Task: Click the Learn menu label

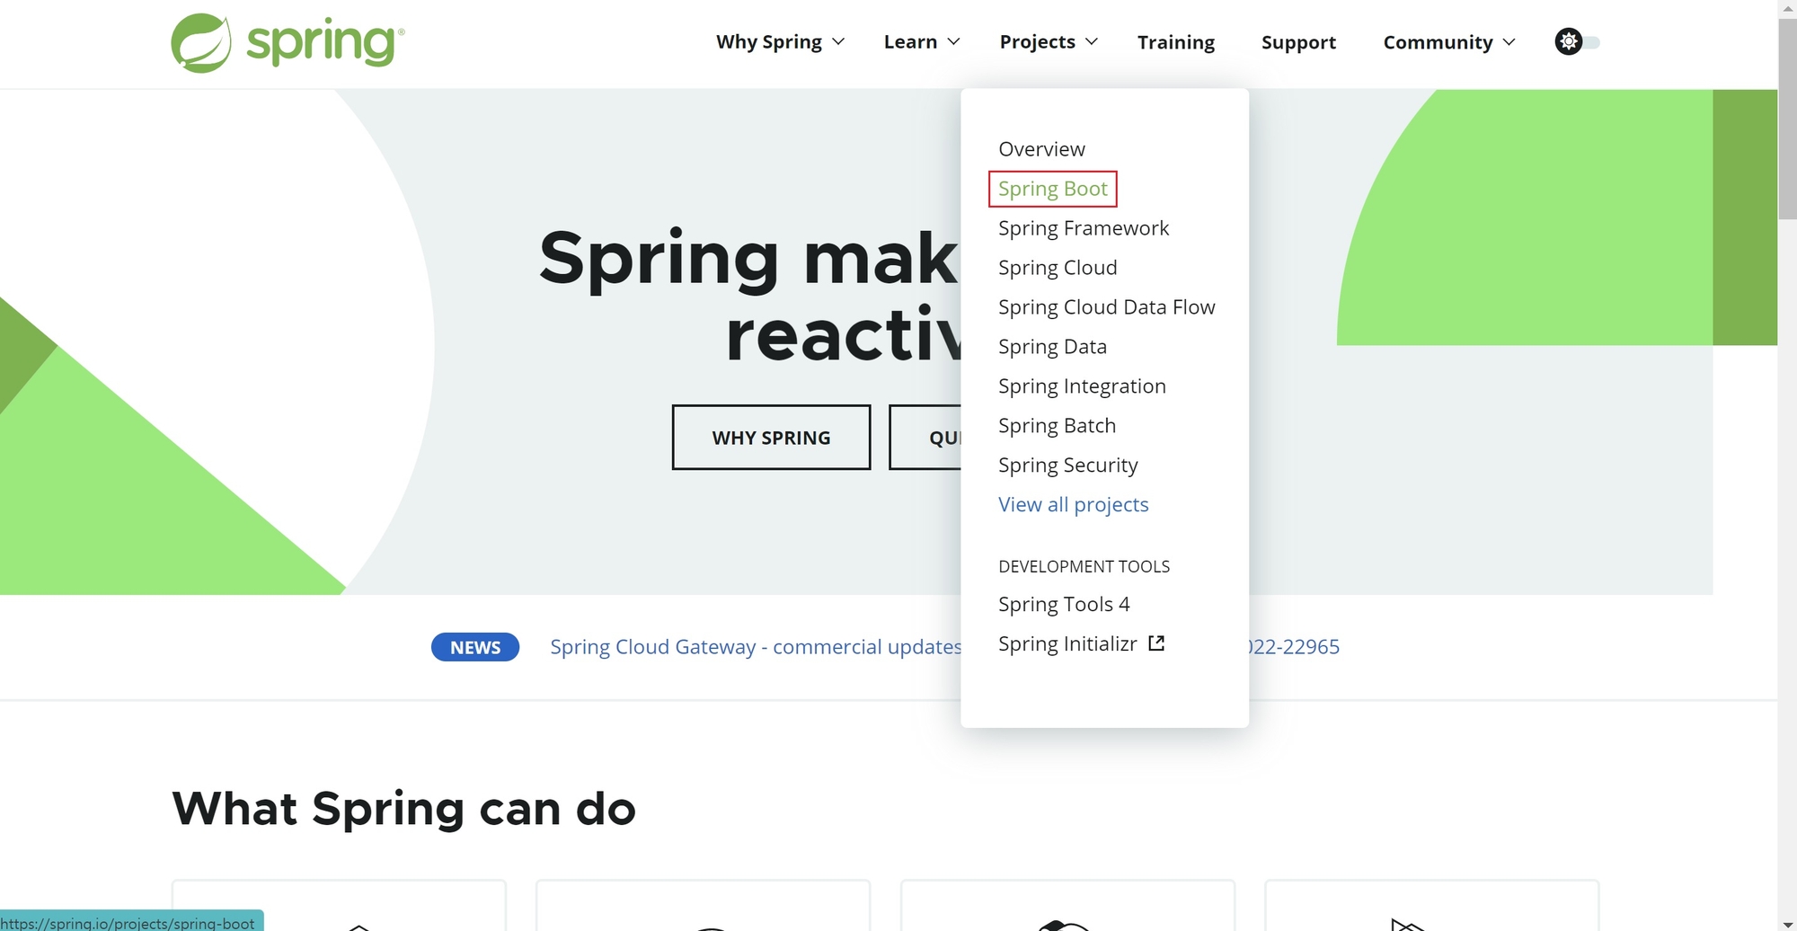Action: click(910, 42)
